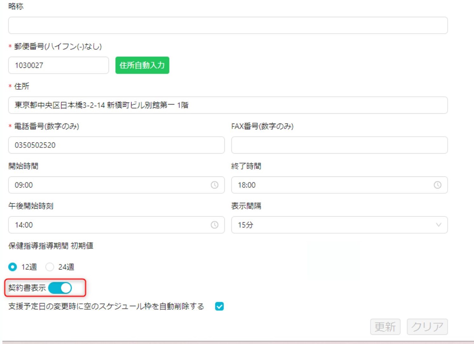474x344 pixels.
Task: Click the 14:00 afternoon start value
Action: click(x=24, y=225)
